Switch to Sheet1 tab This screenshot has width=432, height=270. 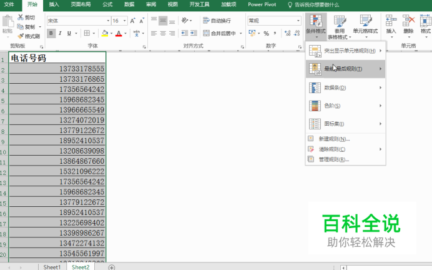(x=52, y=267)
